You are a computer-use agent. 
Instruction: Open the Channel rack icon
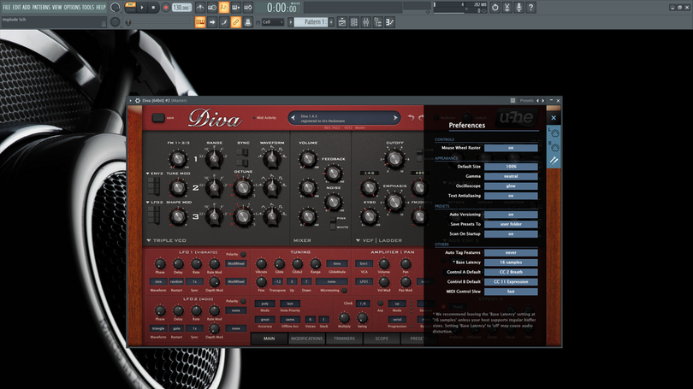(x=354, y=22)
